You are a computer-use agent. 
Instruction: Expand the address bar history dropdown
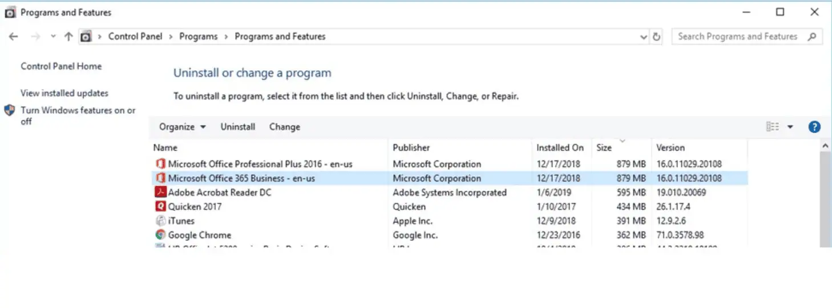click(x=644, y=37)
